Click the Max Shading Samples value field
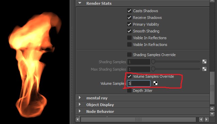 coord(139,69)
